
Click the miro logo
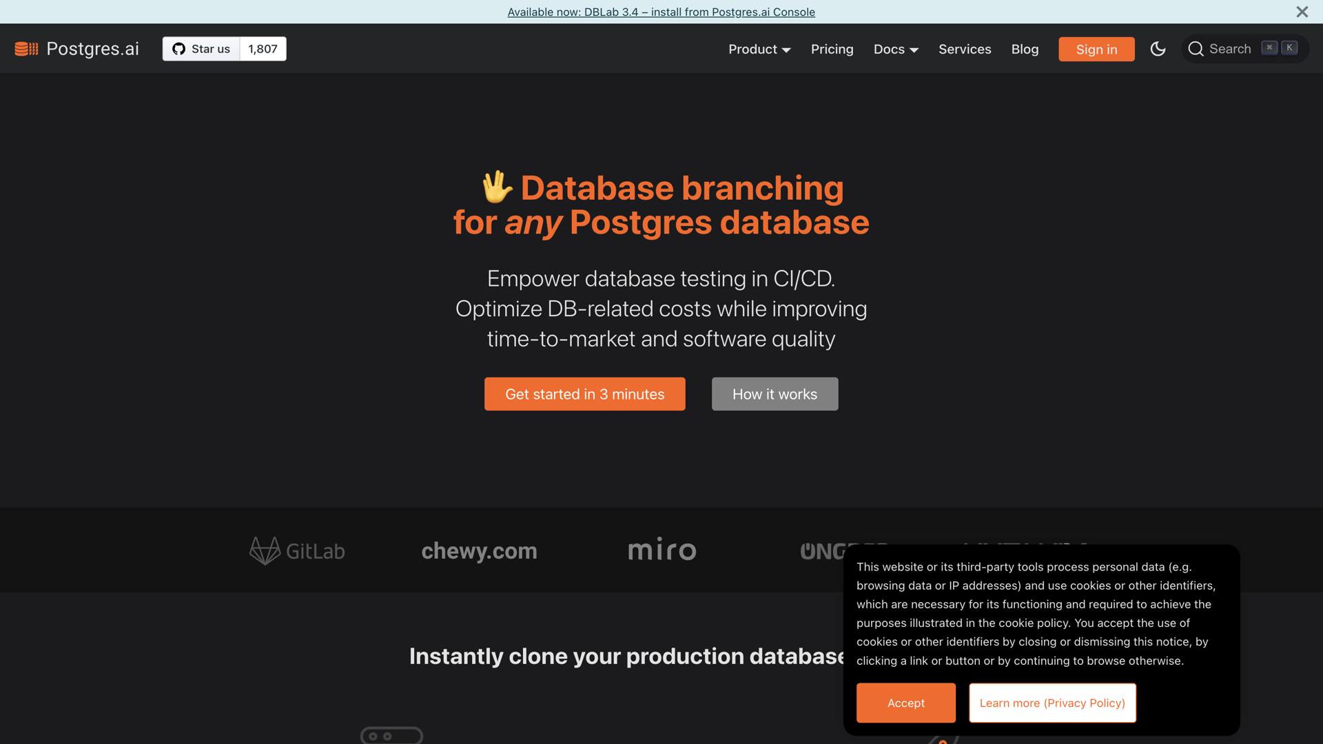[661, 550]
